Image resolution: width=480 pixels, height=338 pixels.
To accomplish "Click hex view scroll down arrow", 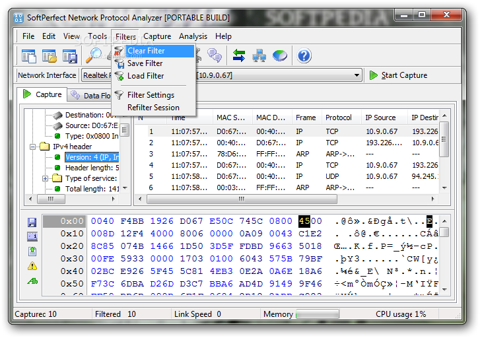I will (x=444, y=289).
